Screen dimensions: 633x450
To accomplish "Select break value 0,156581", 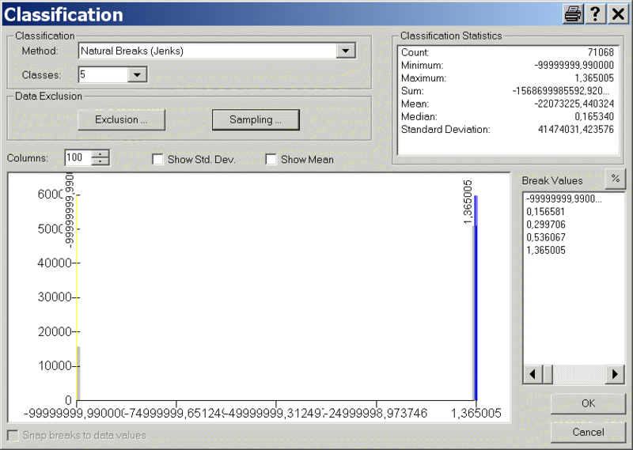I will (x=545, y=211).
